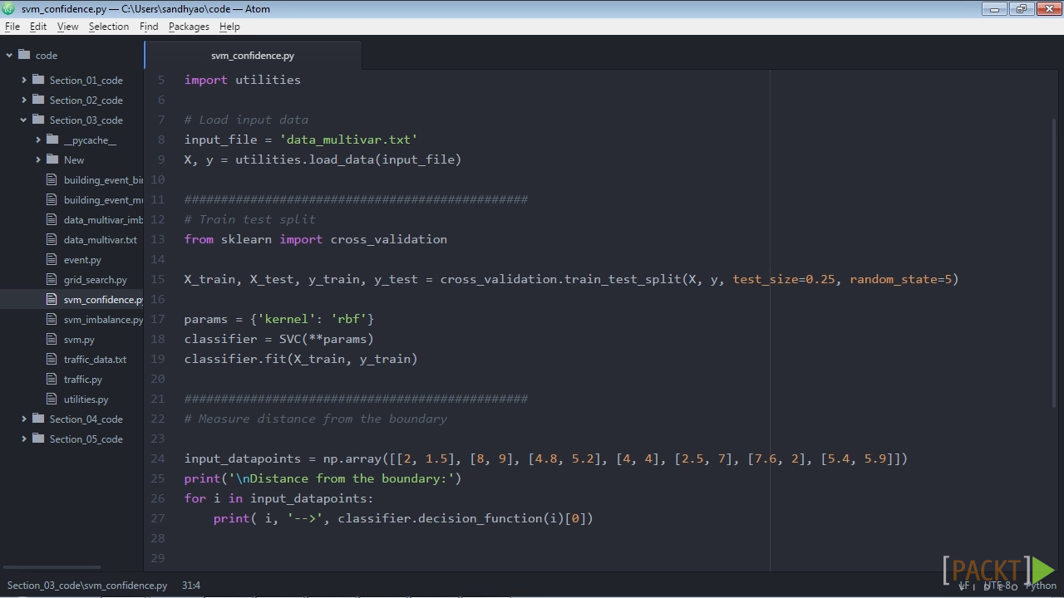Click the file icon beside grid_search.py
This screenshot has height=598, width=1064.
tap(52, 280)
